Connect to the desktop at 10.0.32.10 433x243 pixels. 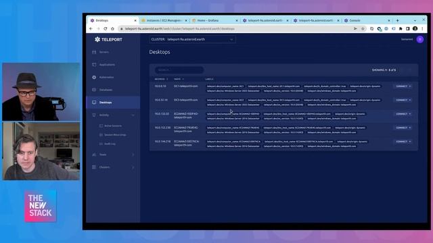403,100
